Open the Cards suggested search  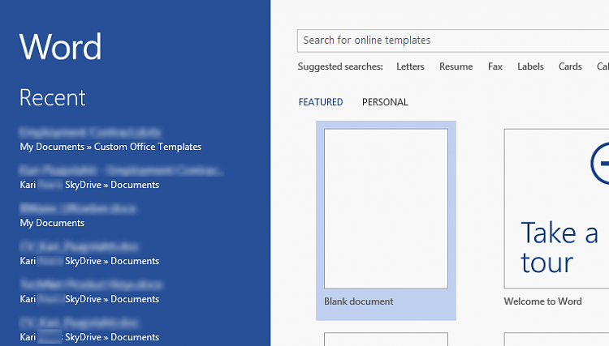(x=570, y=66)
